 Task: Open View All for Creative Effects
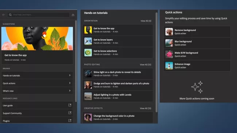[x=145, y=108]
